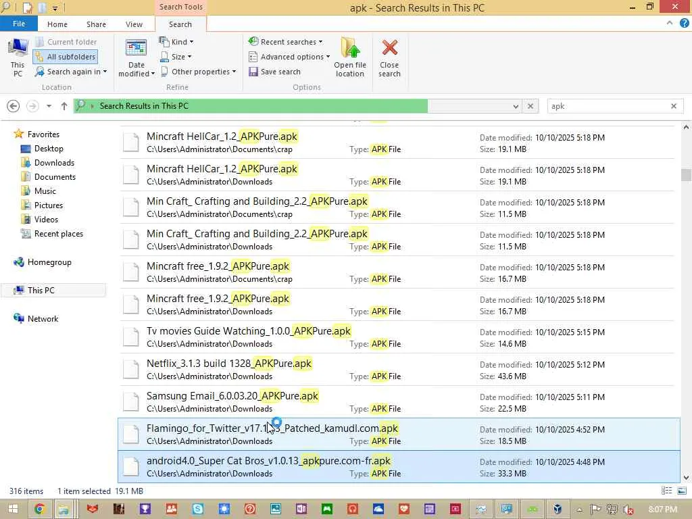Screen dimensions: 692x519
Task: Open Other properties dropdown
Action: point(198,72)
